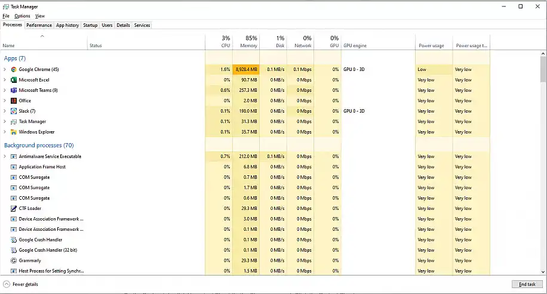
Task: Expand the Slack (7) process group
Action: [5, 111]
